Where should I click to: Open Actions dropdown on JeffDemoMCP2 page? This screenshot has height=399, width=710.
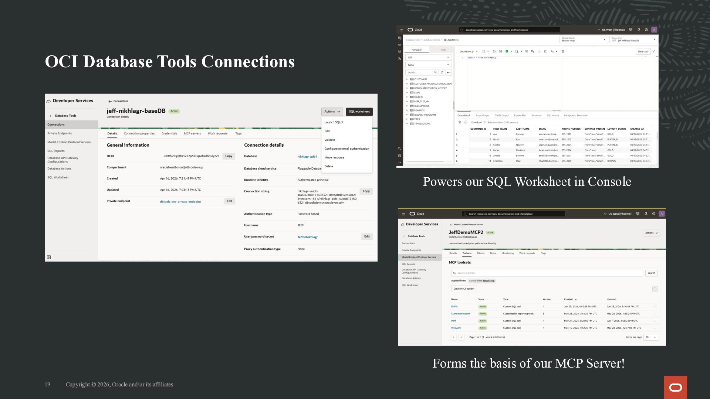pyautogui.click(x=652, y=233)
